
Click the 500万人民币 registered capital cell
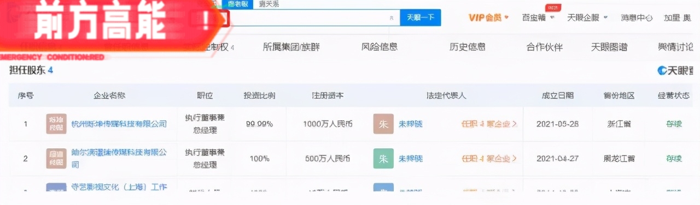point(328,159)
